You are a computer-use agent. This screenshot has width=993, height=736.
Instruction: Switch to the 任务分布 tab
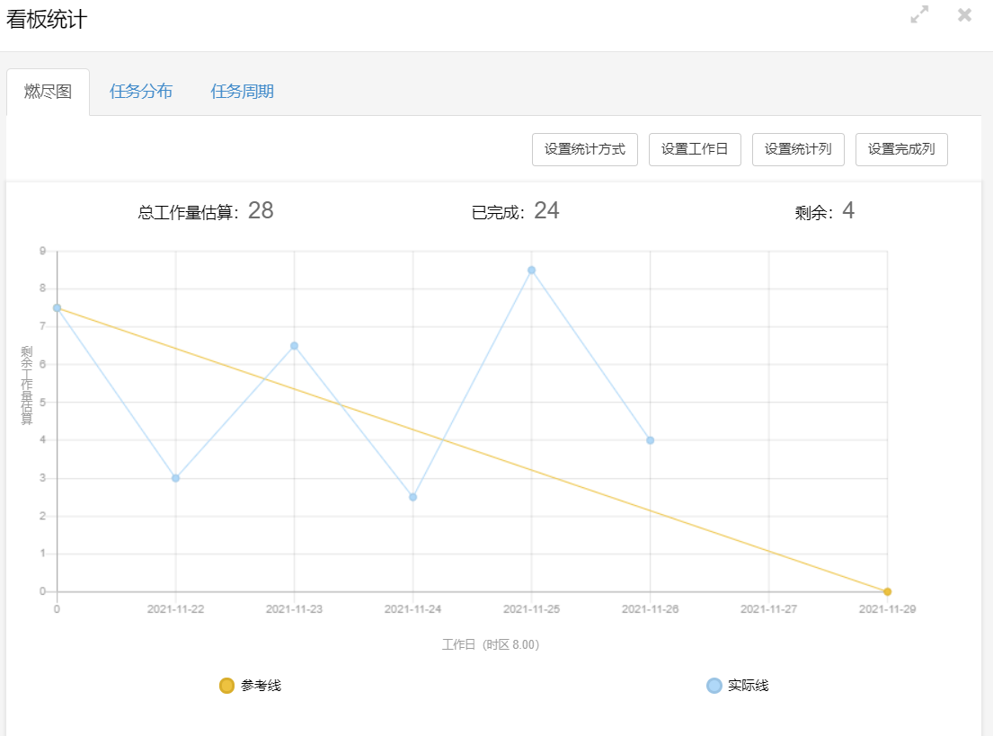(140, 91)
